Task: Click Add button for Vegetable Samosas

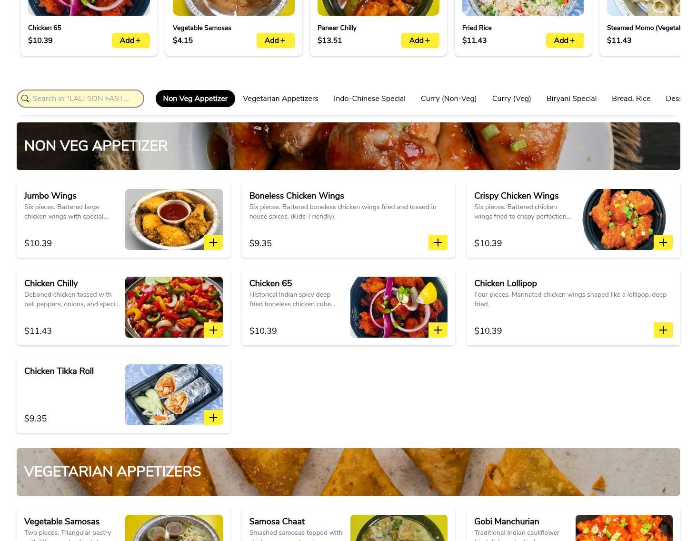Action: (276, 40)
